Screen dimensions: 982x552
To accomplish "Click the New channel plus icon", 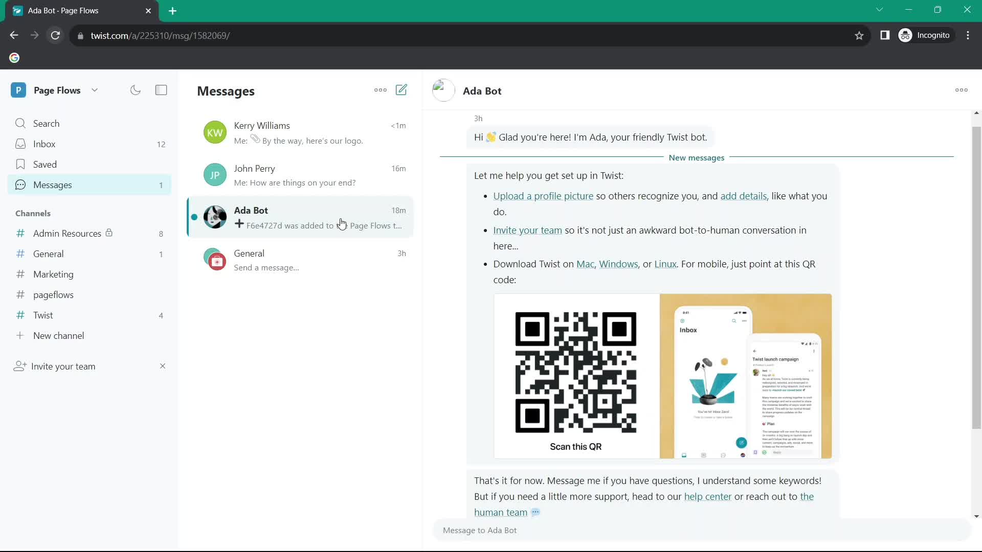I will [19, 336].
